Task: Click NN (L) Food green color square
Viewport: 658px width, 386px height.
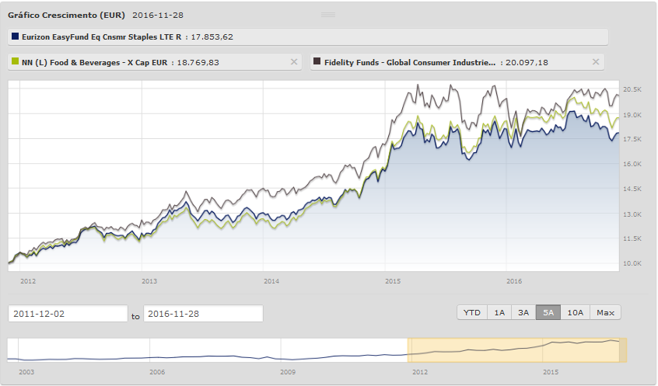Action: [x=15, y=62]
